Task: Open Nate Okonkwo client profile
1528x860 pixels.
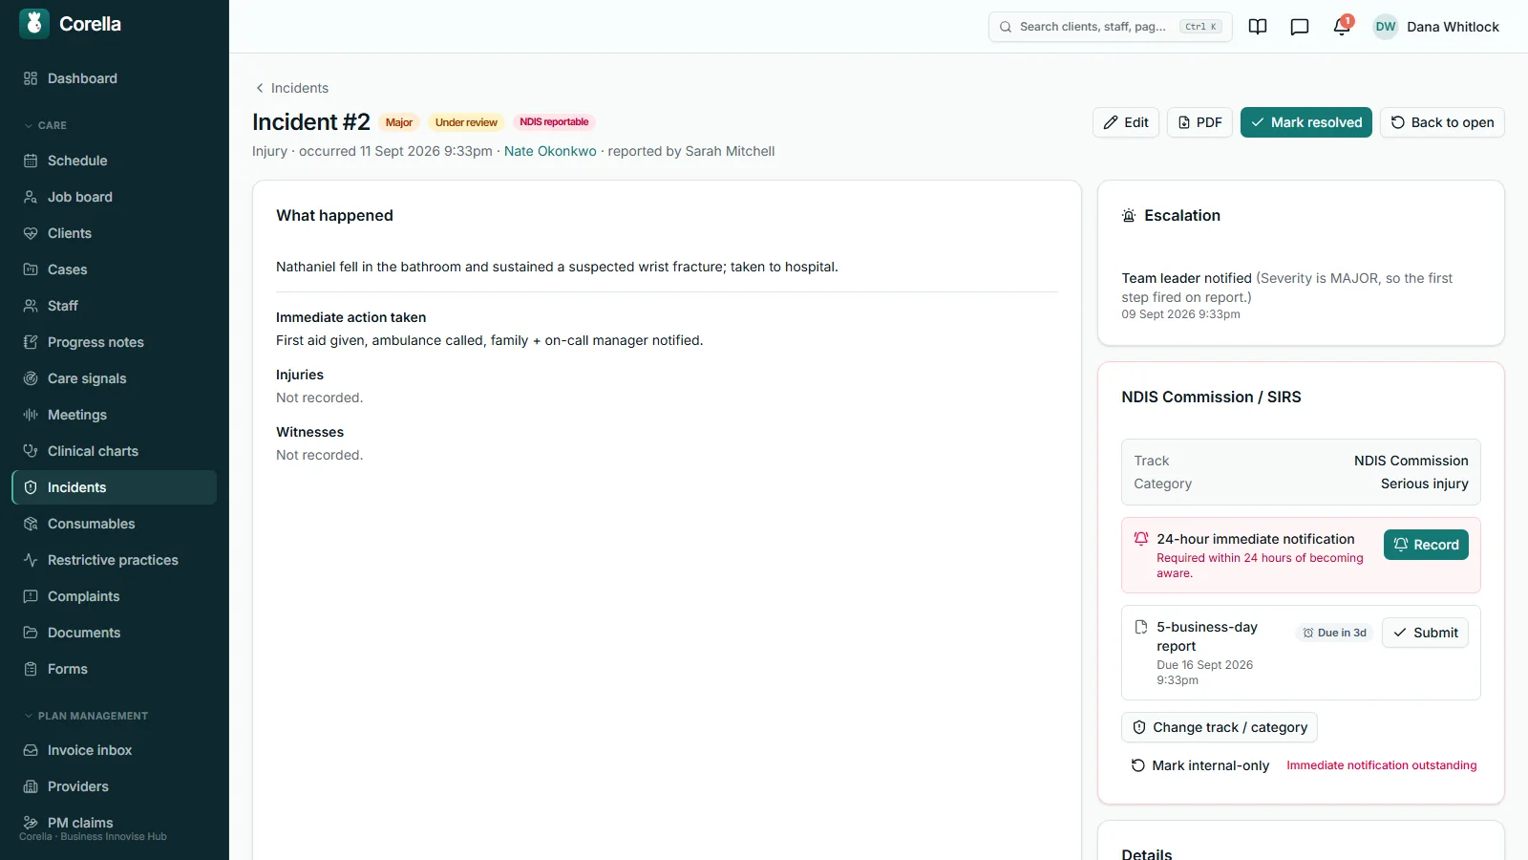Action: coord(550,151)
